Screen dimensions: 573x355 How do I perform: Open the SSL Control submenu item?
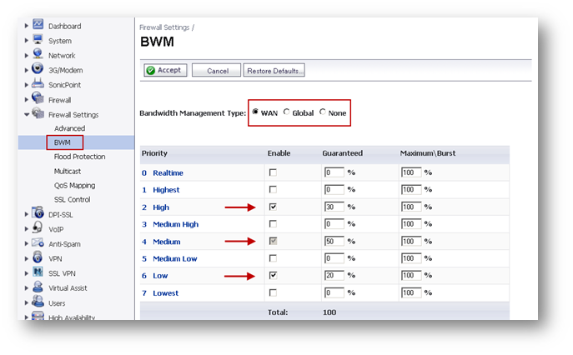(72, 200)
